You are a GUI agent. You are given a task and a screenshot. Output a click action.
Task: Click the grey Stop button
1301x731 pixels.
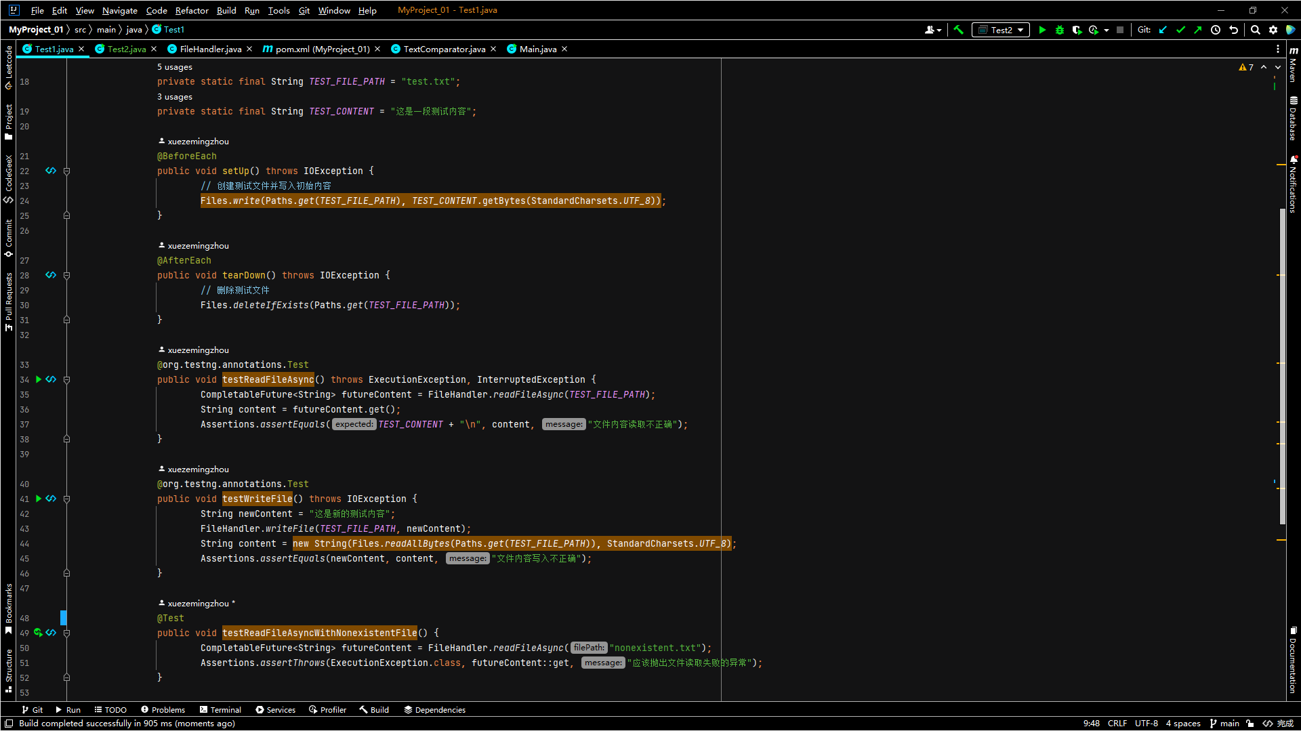click(x=1120, y=30)
